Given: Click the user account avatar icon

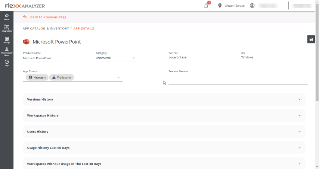Looking at the screenshot, I should (252, 6).
